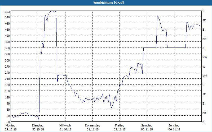Click the 420 degree axis label
Screen dimensions: 212x132
(x=7, y=36)
